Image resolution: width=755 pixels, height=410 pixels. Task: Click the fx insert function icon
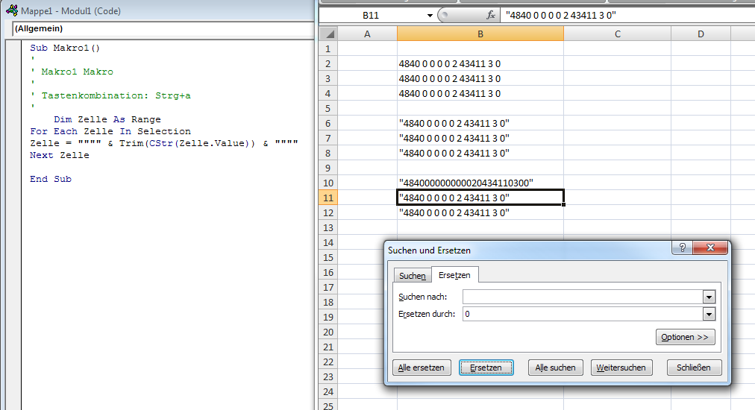[491, 16]
